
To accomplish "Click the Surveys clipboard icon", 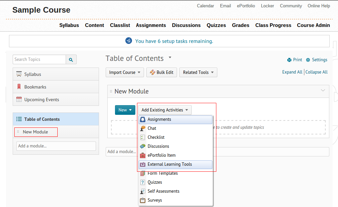I will pos(143,200).
